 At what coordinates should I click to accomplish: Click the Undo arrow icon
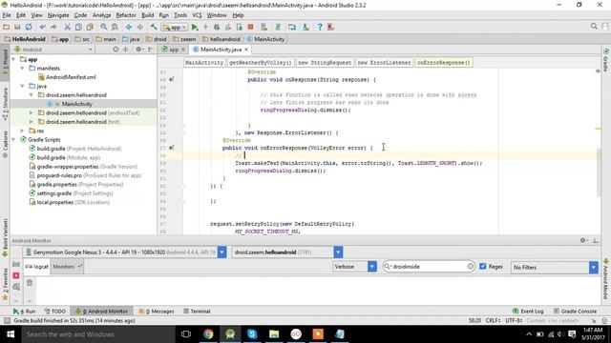42,27
